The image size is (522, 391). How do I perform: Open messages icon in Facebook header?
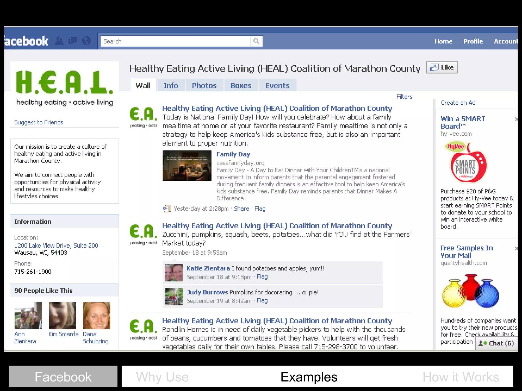coord(73,41)
